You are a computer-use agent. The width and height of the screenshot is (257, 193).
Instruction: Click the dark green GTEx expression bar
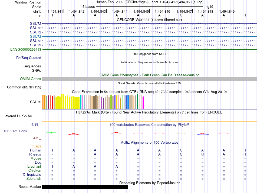point(138,101)
